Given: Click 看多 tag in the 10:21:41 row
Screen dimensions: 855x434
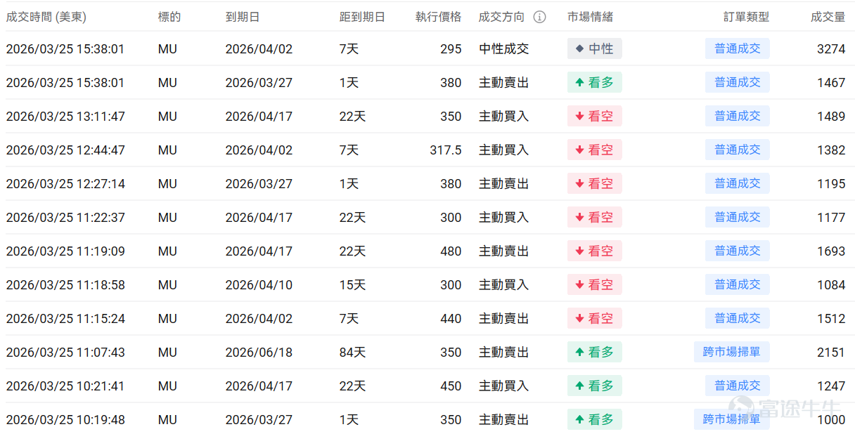Looking at the screenshot, I should 595,386.
